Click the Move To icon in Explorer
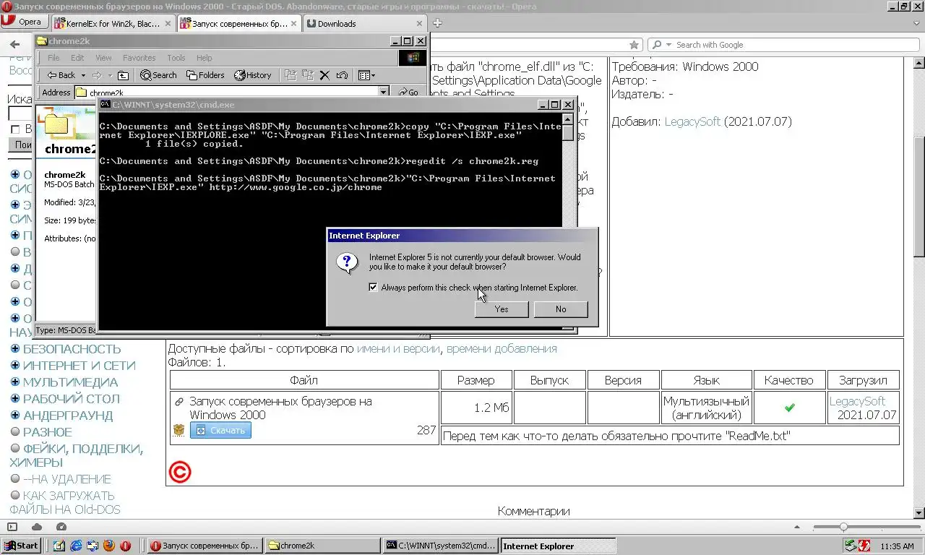Screen dimensions: 925x555 291,75
